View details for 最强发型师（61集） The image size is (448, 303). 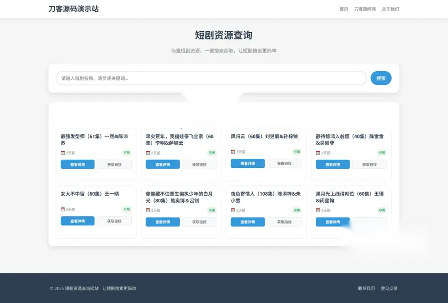click(x=78, y=164)
